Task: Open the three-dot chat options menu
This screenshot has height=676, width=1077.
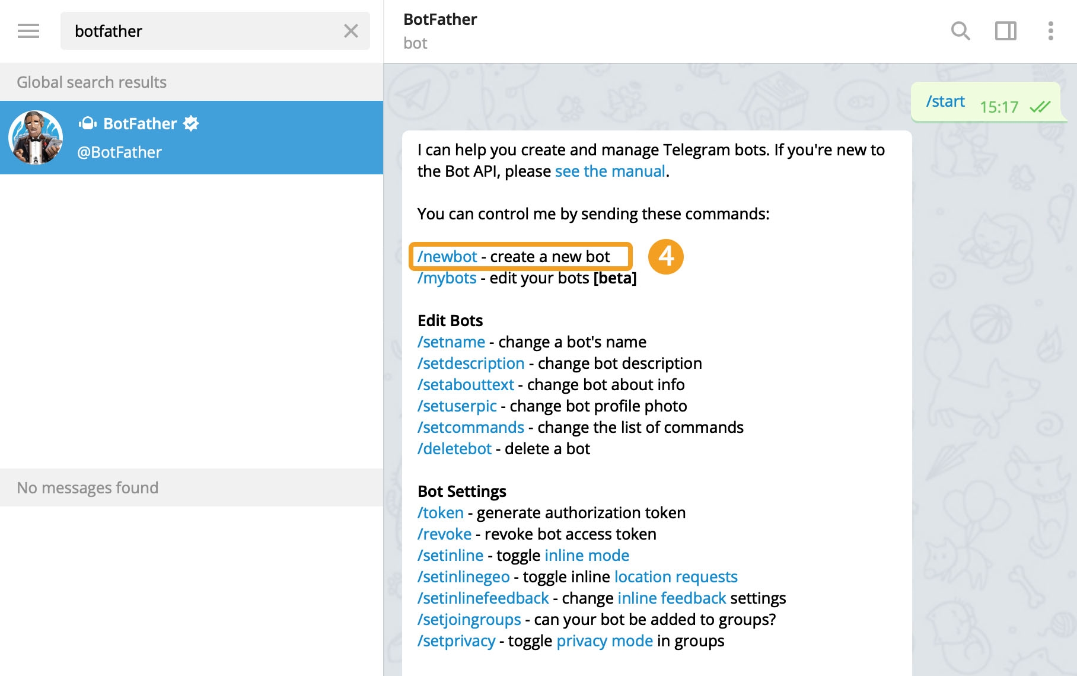Action: (x=1050, y=31)
